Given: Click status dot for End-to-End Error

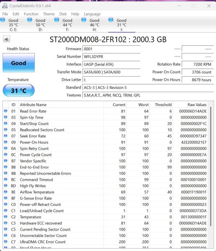Looking at the screenshot, I should tap(6, 167).
